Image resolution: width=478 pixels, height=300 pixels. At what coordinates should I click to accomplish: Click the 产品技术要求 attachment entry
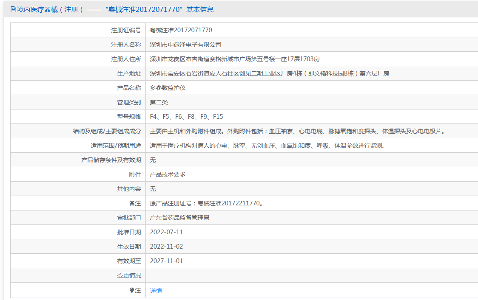[168, 174]
